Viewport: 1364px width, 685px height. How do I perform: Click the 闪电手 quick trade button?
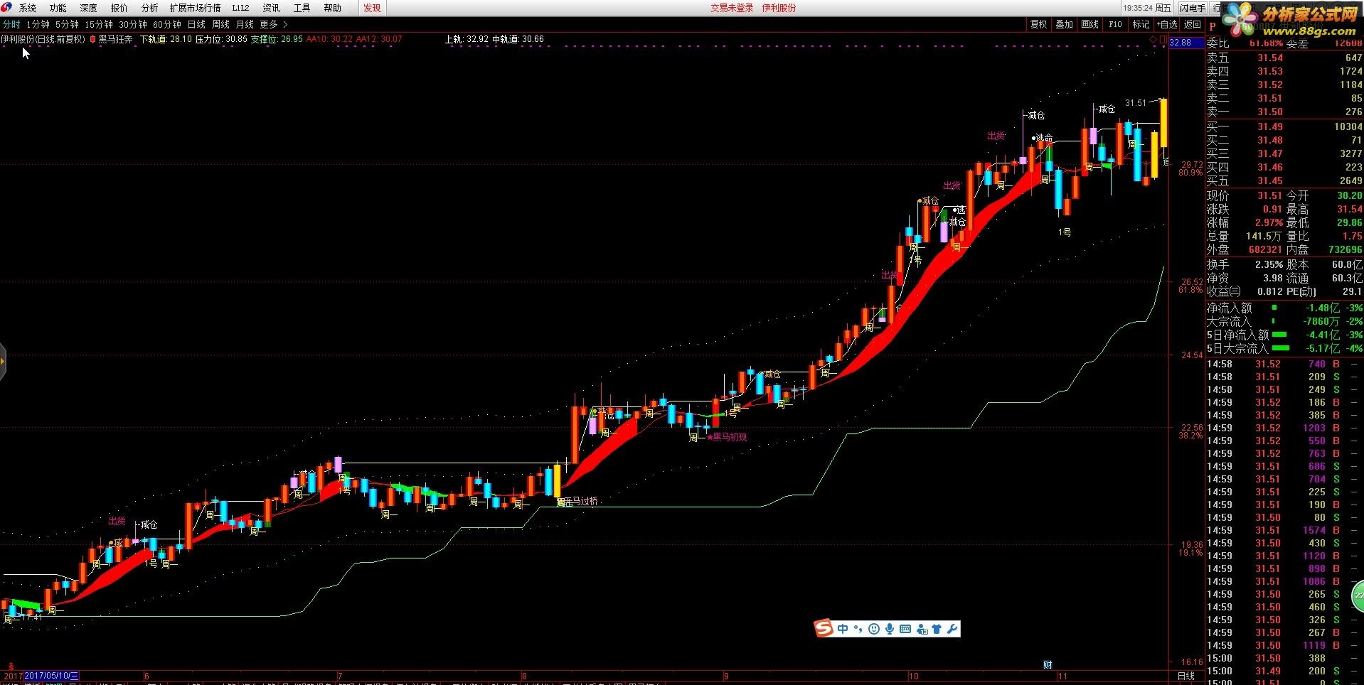point(1193,8)
